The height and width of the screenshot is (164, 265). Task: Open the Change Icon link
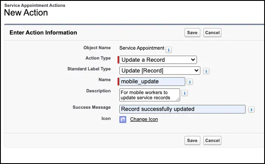144,119
